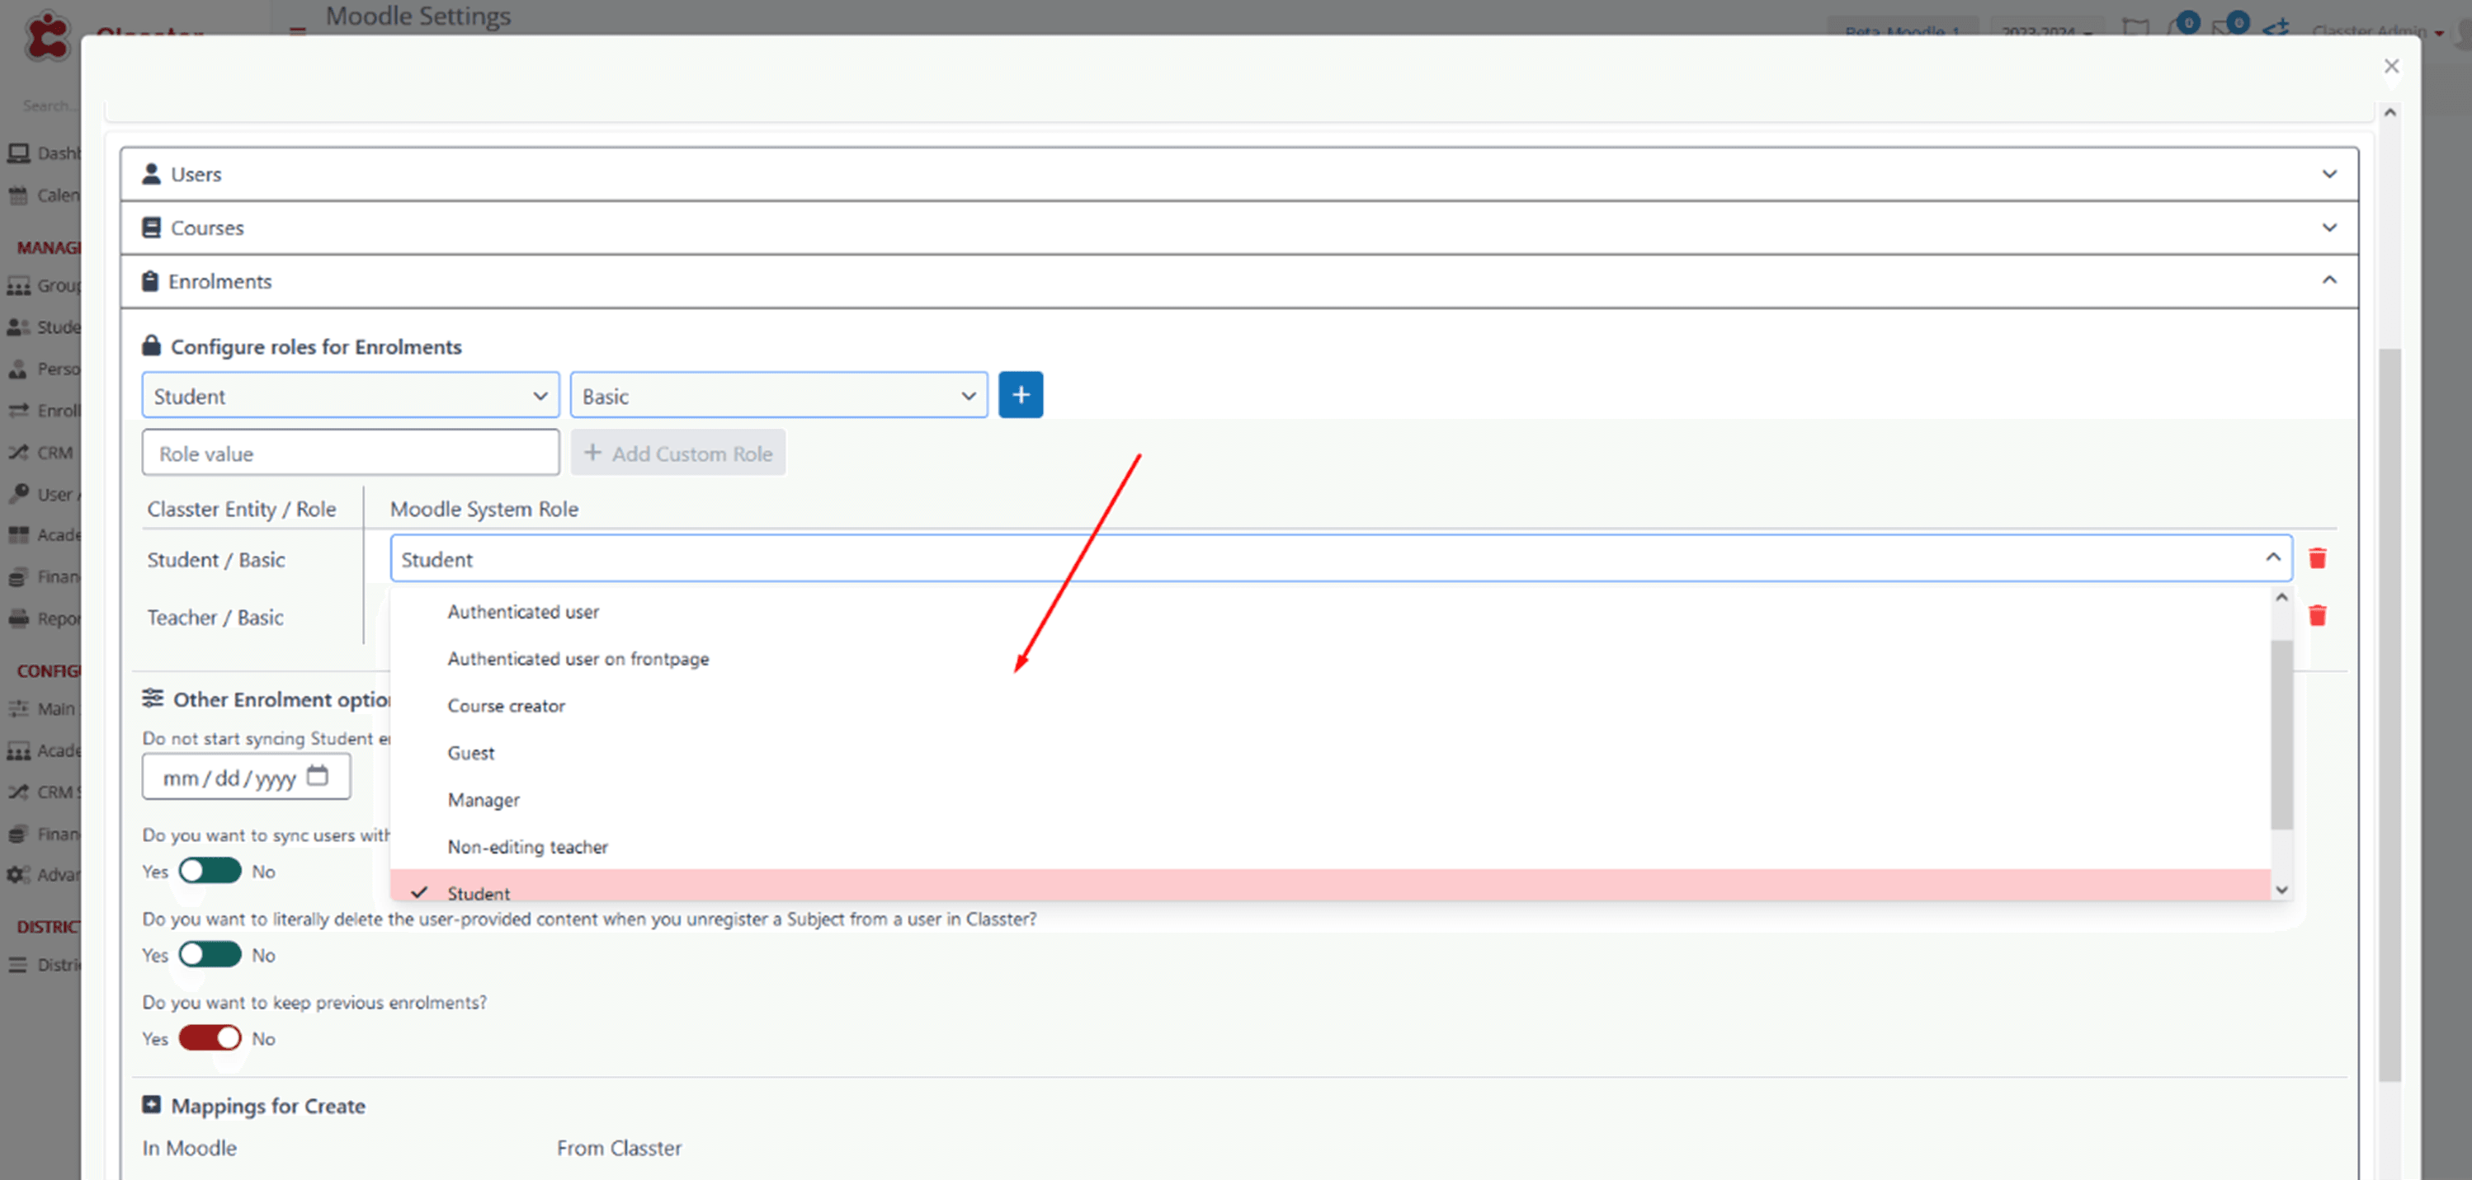Collapse the Moodle System Role Student dropdown

[1341, 558]
